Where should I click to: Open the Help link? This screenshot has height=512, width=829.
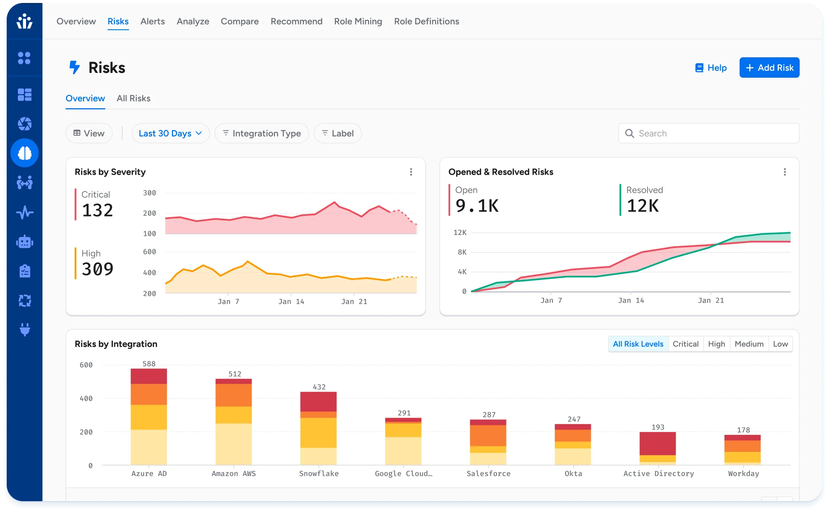[711, 68]
